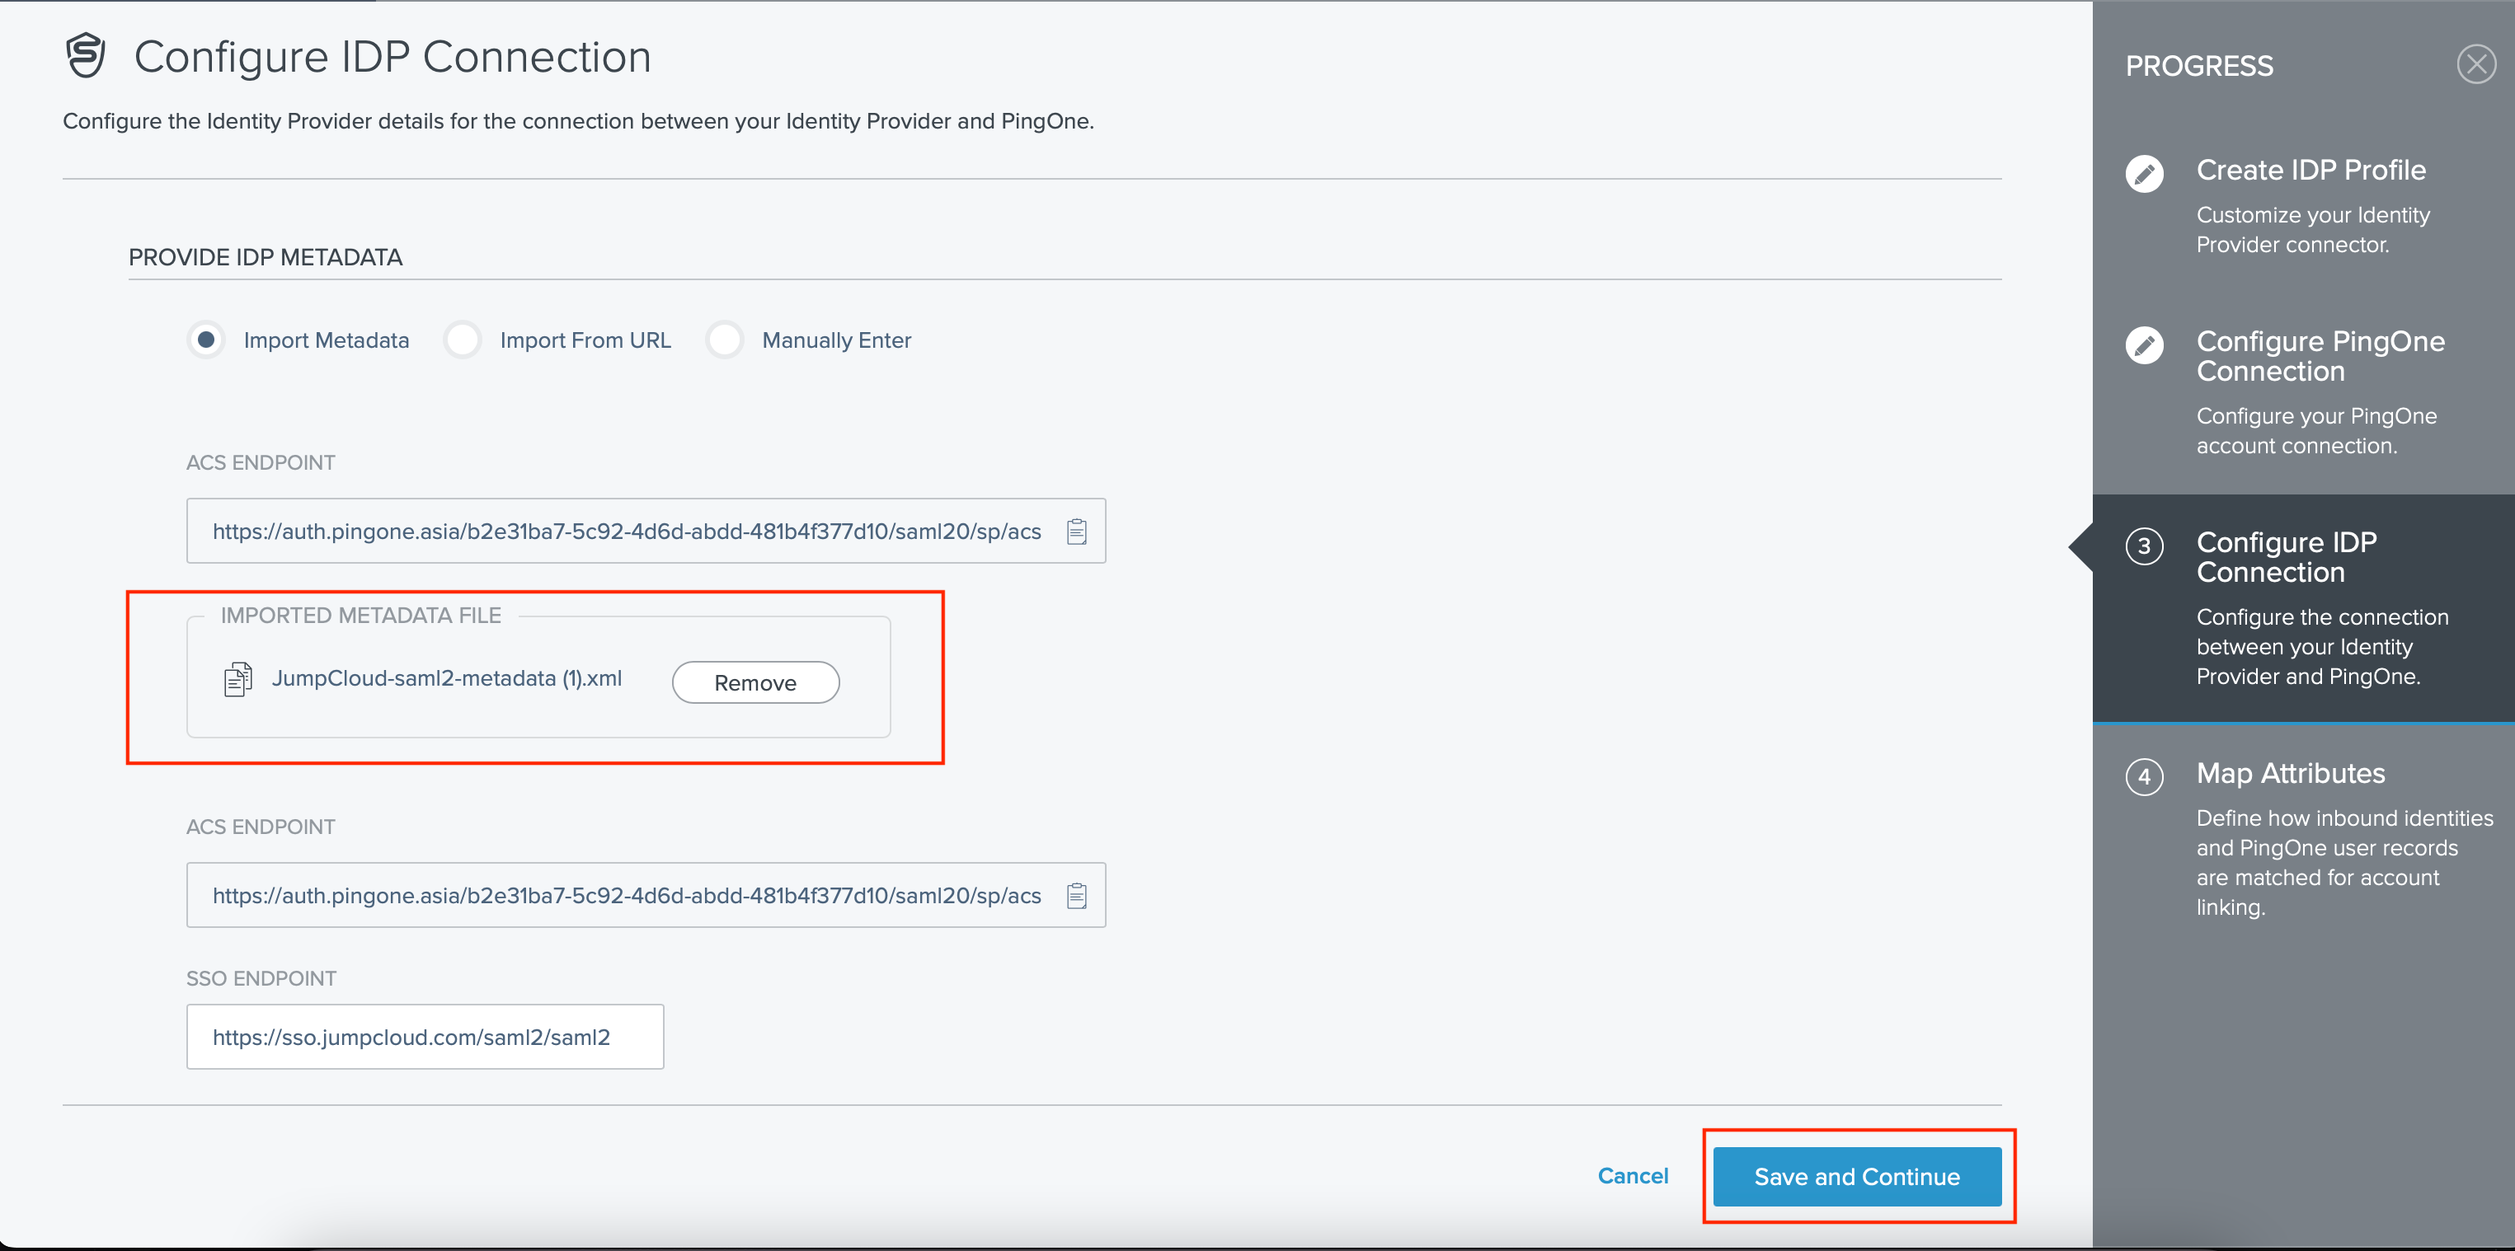The width and height of the screenshot is (2515, 1251).
Task: Click the copy icon next to second ACS Endpoint
Action: tap(1079, 895)
